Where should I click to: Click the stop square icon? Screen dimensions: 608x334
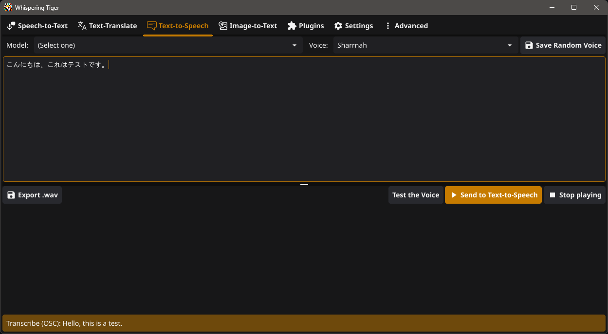553,195
